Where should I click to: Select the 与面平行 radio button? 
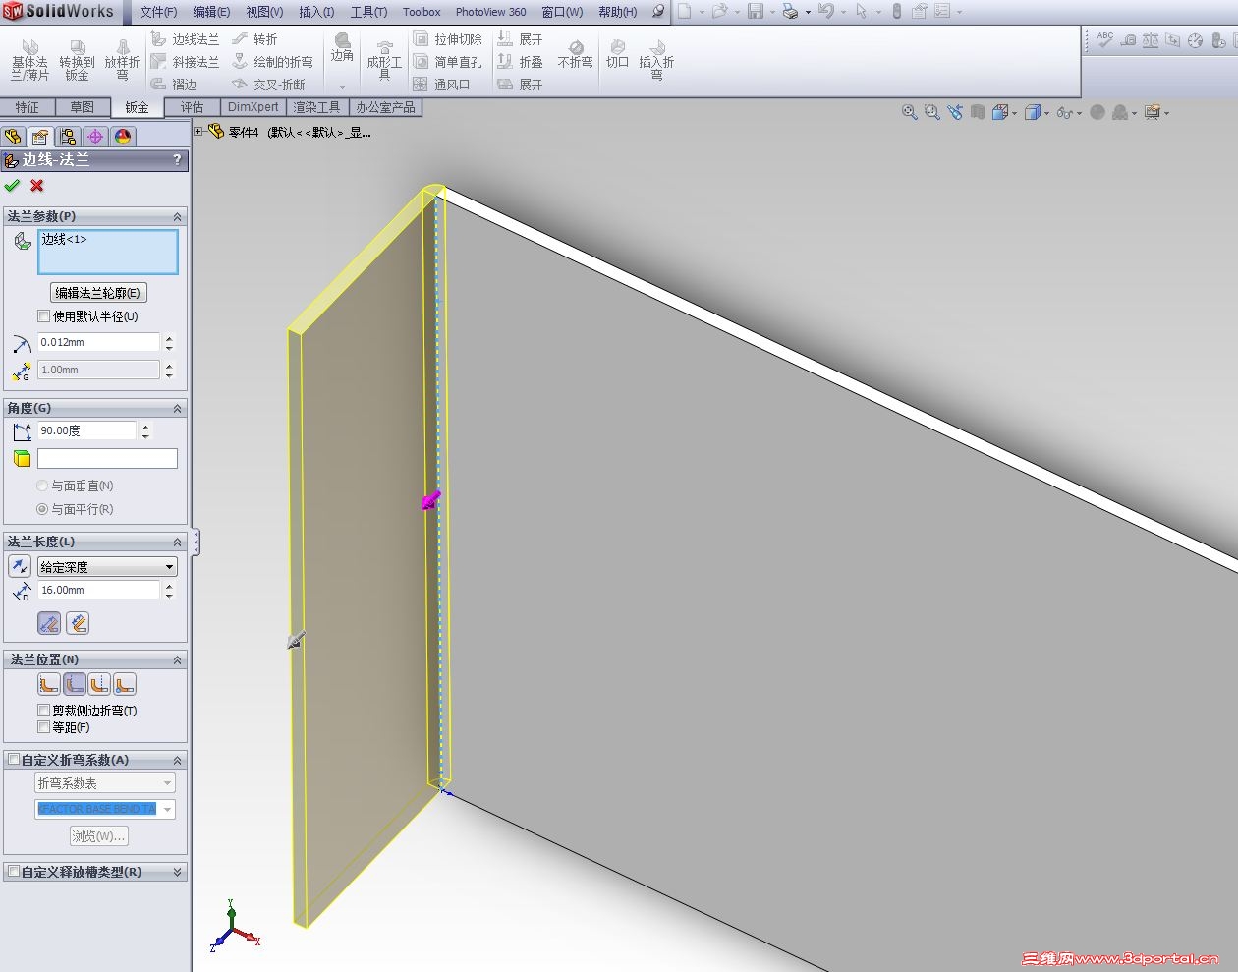pos(42,509)
